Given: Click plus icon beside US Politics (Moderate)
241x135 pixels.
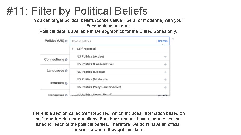Looking at the screenshot, I should click(x=165, y=80).
